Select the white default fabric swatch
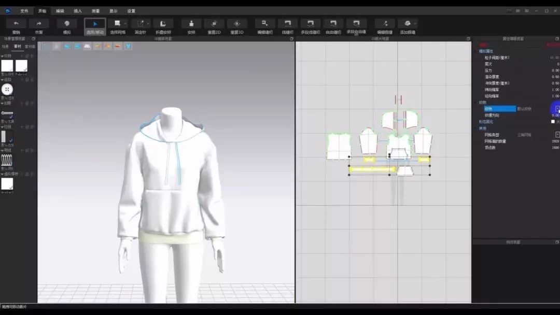This screenshot has height=315, width=560. (7, 66)
